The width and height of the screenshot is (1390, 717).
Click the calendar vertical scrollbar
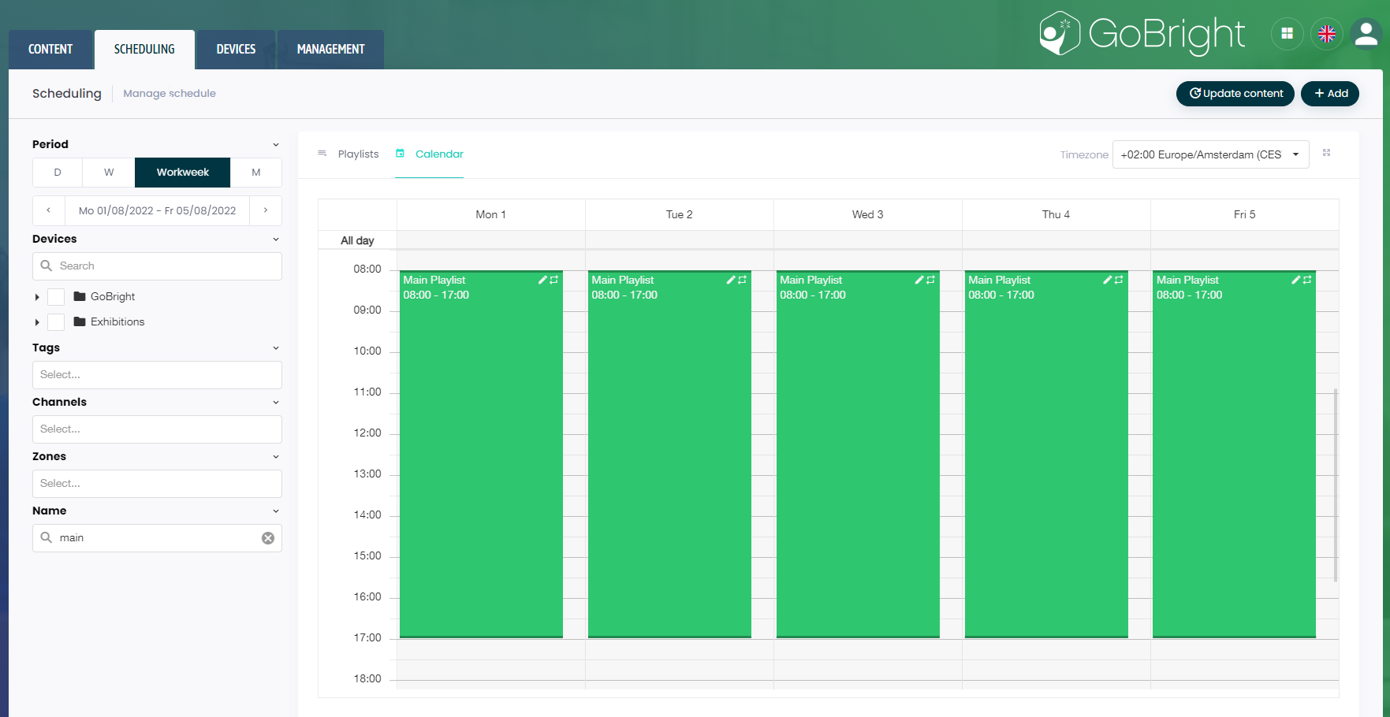click(x=1336, y=485)
